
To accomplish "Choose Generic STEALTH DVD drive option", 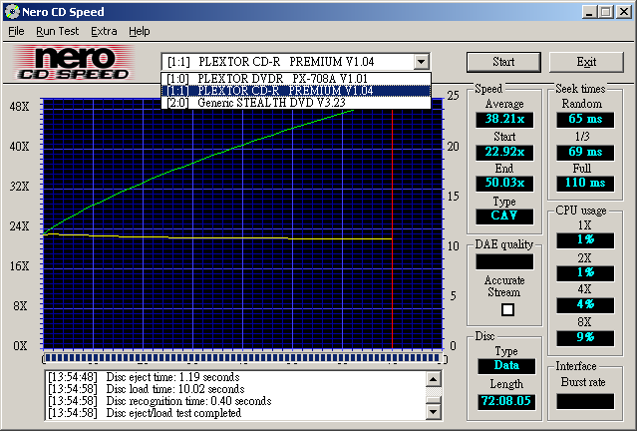I will click(x=296, y=102).
